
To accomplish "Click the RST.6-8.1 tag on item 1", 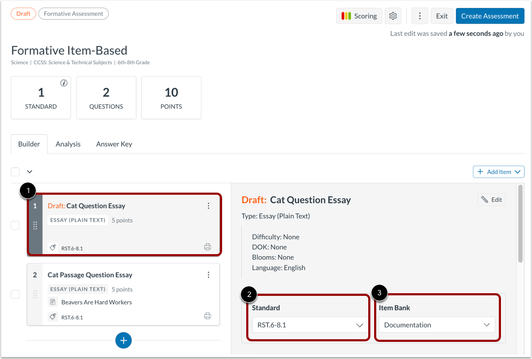I will [72, 248].
